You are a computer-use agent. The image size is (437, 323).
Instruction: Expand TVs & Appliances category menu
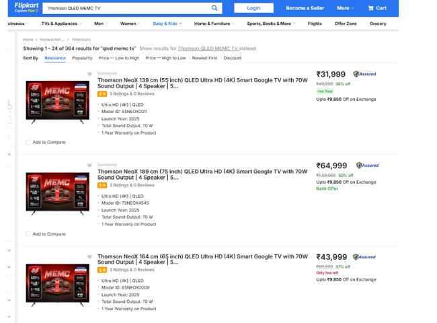click(62, 24)
